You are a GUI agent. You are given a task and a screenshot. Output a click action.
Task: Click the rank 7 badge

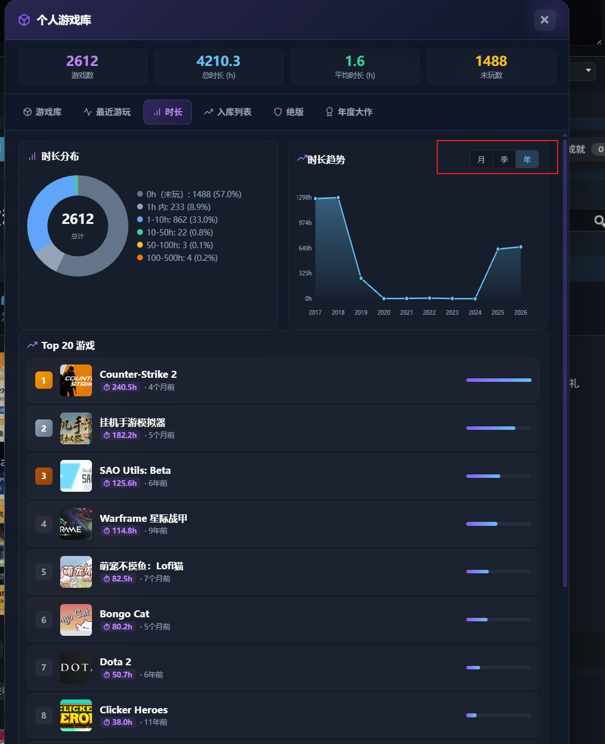click(44, 668)
